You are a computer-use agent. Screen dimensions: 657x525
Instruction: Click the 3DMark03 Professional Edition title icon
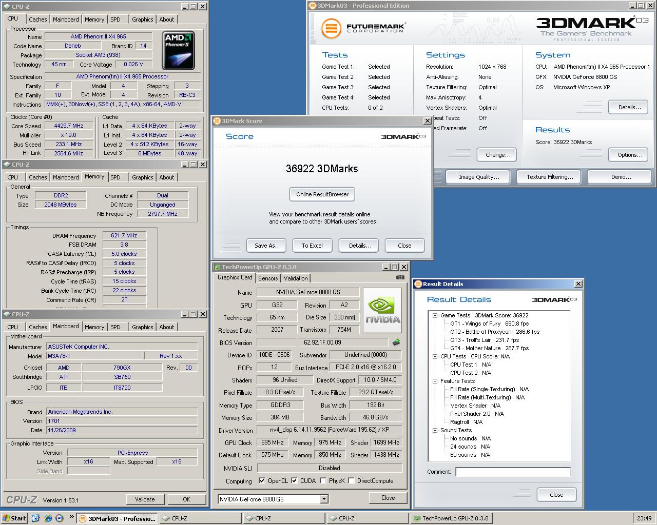(x=313, y=6)
